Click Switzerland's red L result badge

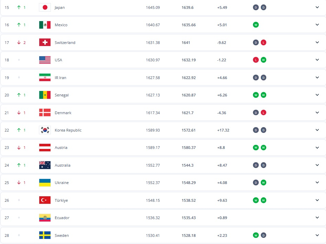(264, 43)
